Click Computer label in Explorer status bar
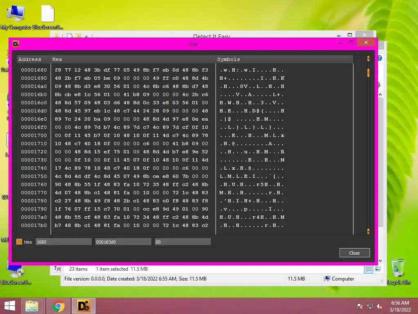Screen dimensions: 418x314 (343, 279)
